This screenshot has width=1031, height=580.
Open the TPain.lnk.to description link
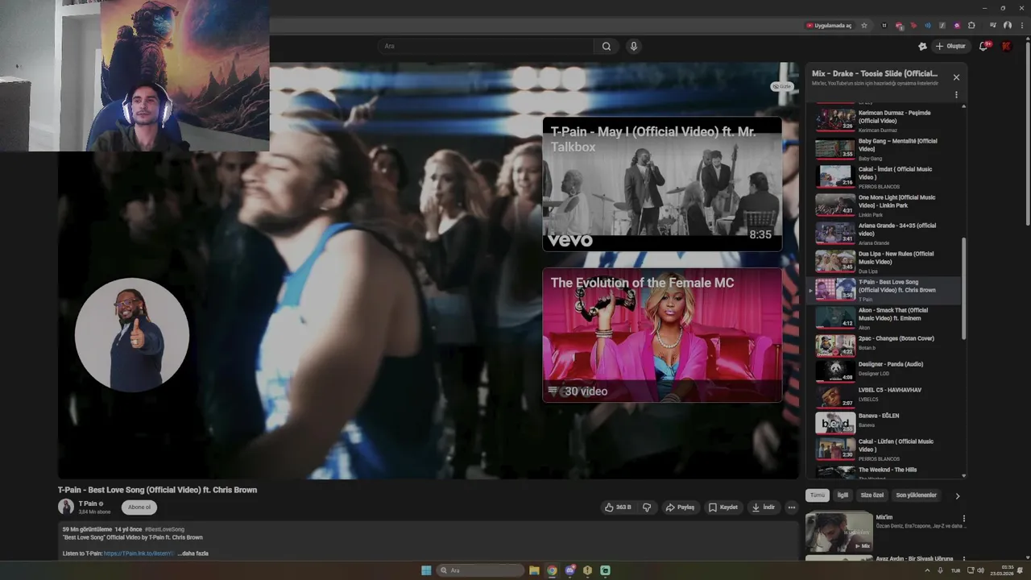click(139, 553)
